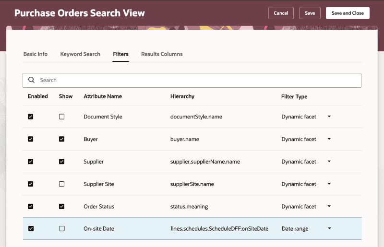
Task: Open Filter Type dropdown for Supplier row
Action: 329,161
